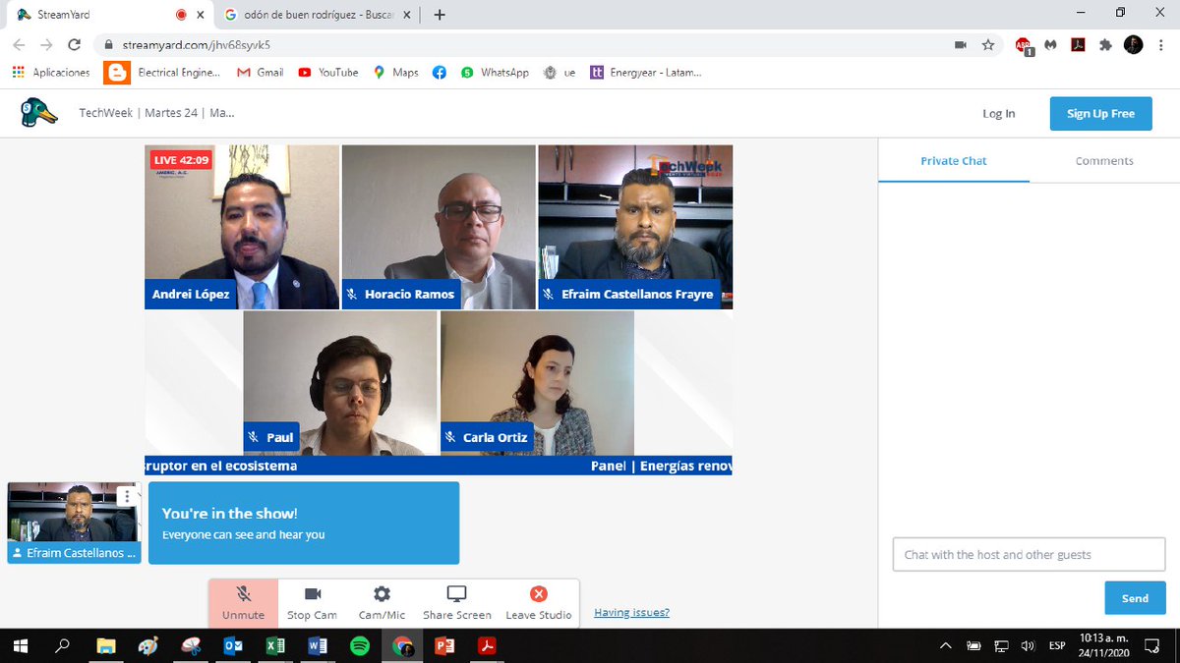
Task: Go back in browser history
Action: coord(19,45)
